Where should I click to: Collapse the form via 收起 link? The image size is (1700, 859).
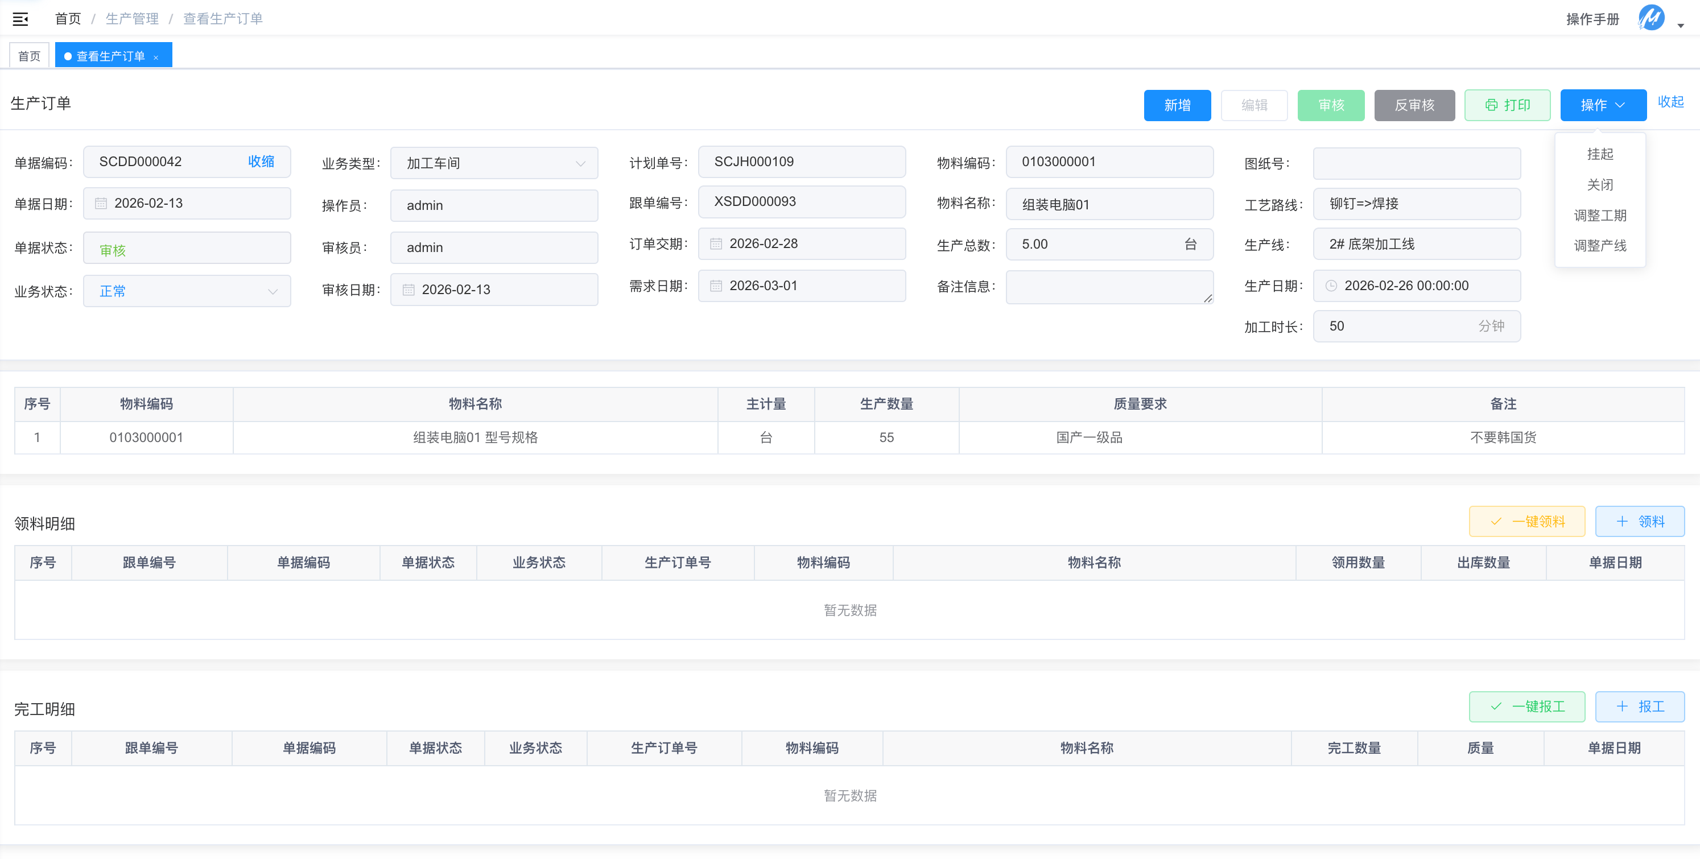click(1670, 102)
